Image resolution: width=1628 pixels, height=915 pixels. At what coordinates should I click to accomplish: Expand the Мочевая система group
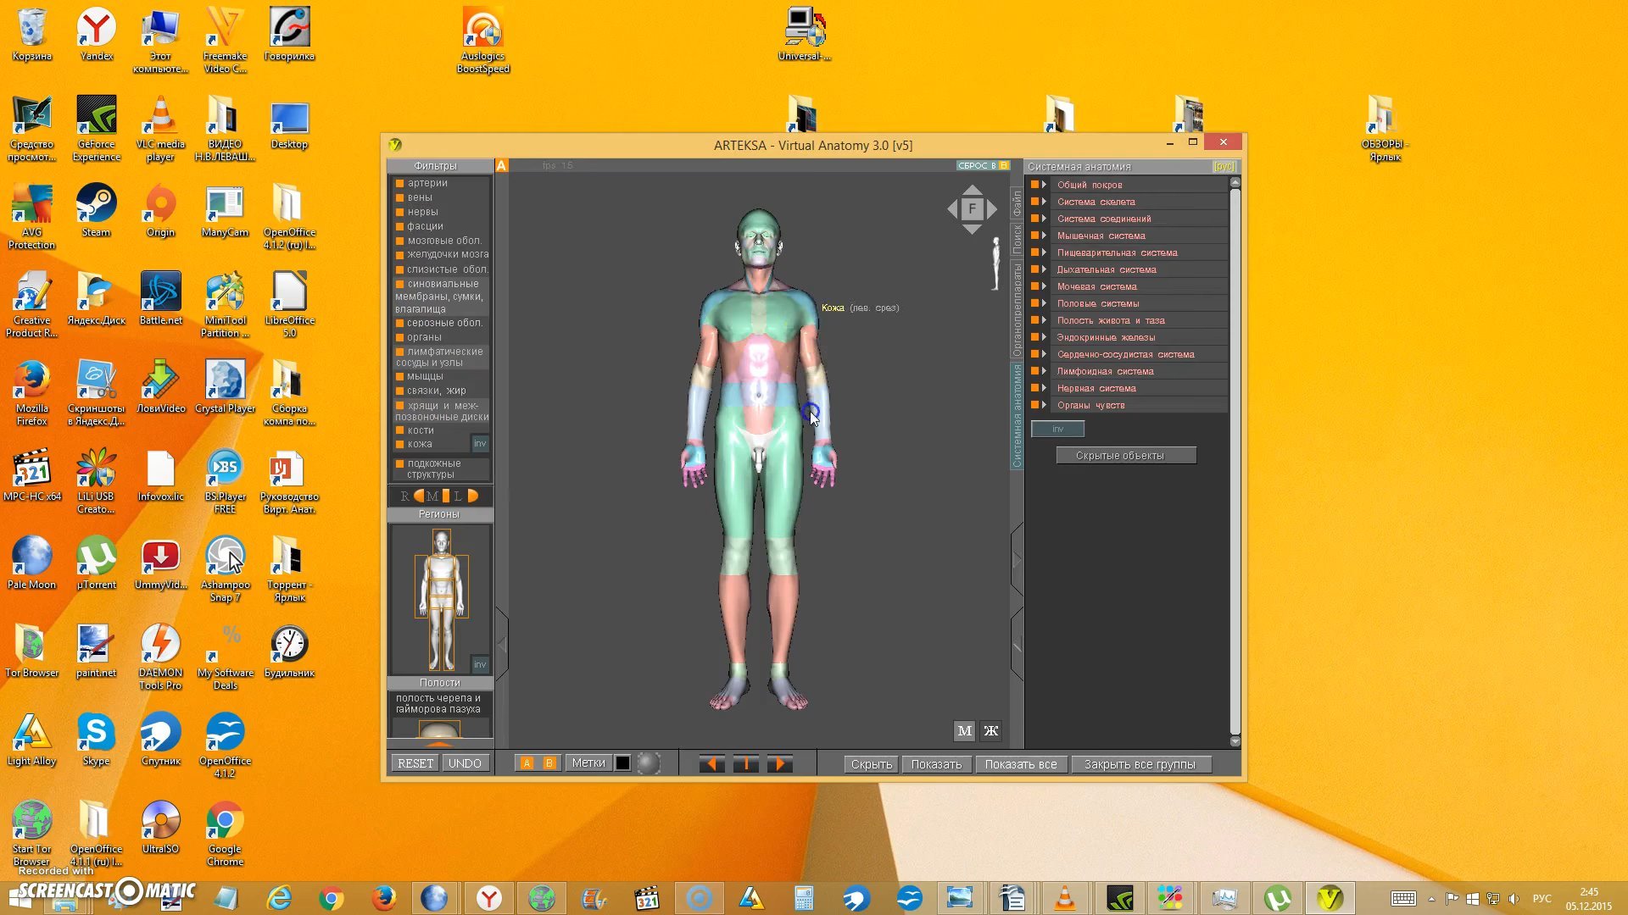[1045, 286]
